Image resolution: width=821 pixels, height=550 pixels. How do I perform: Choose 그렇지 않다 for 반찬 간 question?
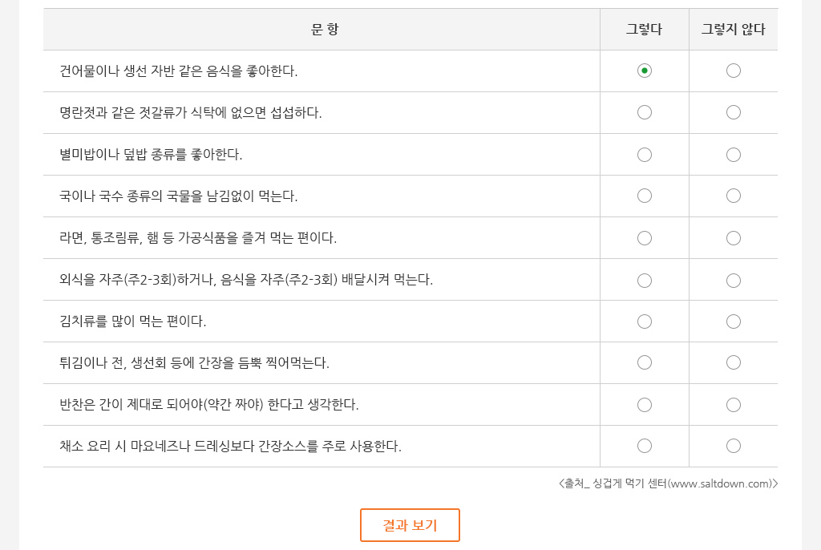(733, 405)
